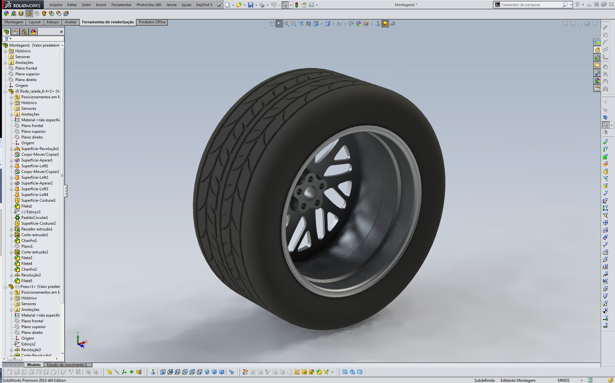Click Schedule Render clock icon
Image resolution: width=615 pixels, height=383 pixels.
coord(58,13)
